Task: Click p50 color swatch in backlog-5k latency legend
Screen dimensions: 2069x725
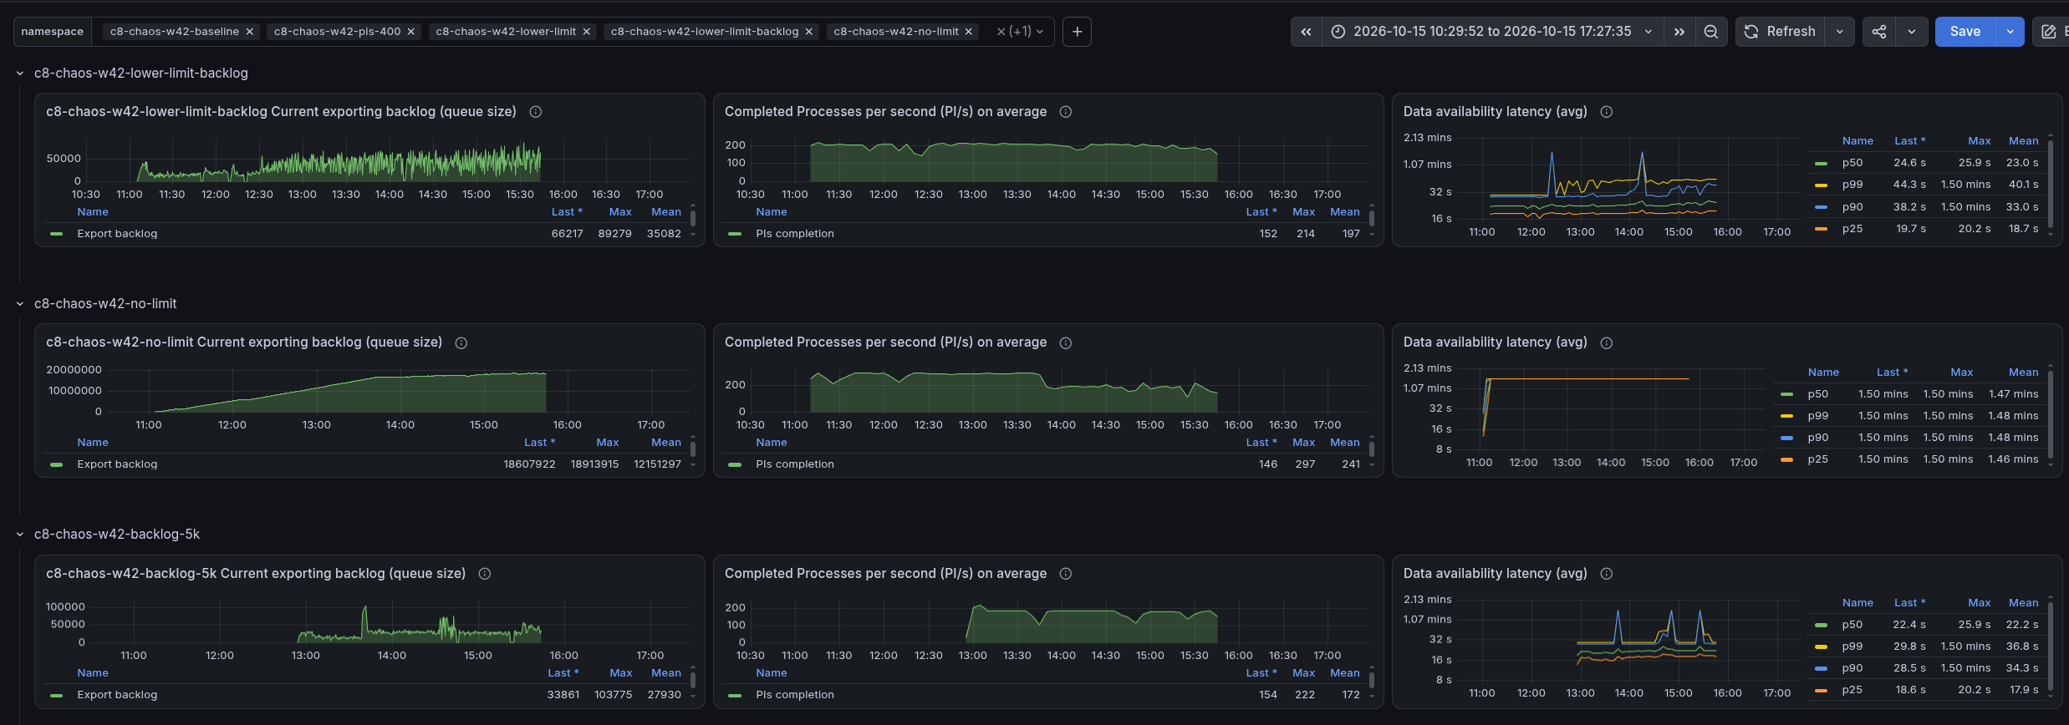Action: pos(1821,626)
